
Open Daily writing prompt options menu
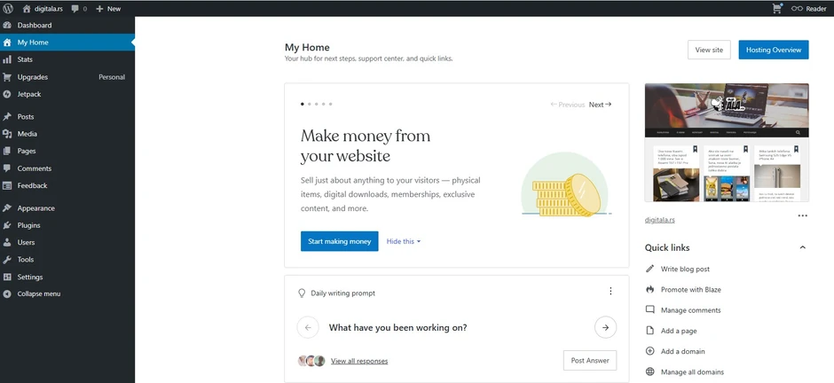pyautogui.click(x=610, y=292)
